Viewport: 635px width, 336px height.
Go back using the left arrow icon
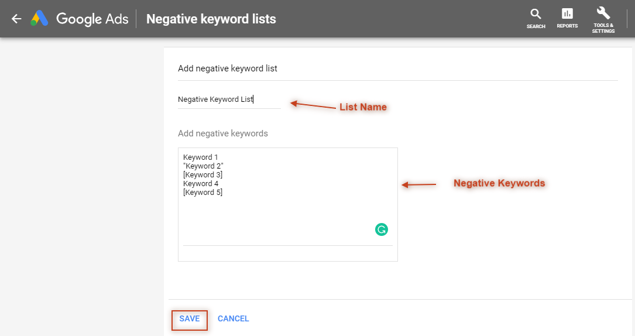pyautogui.click(x=16, y=19)
